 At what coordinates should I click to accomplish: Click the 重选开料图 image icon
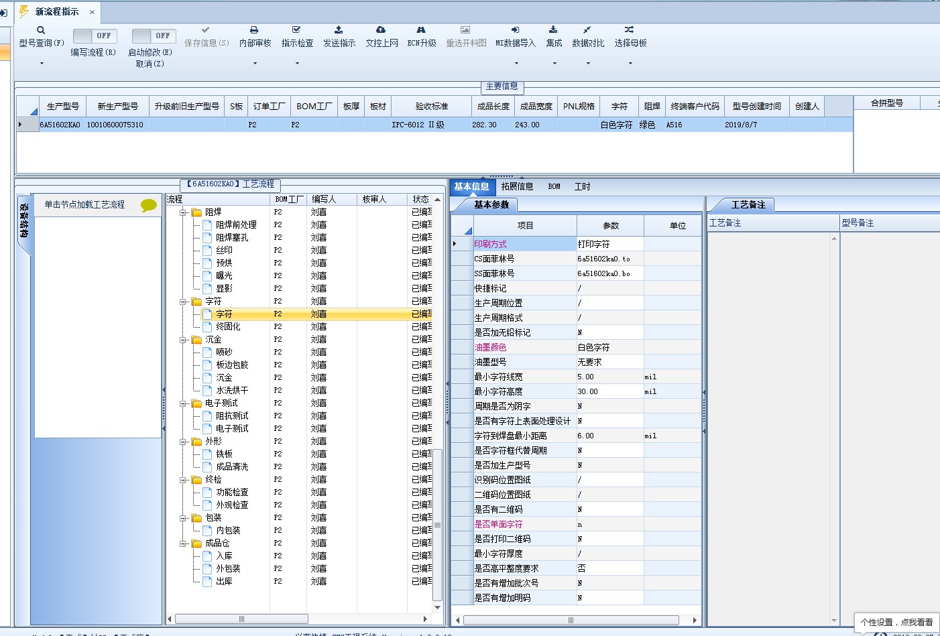(x=465, y=30)
